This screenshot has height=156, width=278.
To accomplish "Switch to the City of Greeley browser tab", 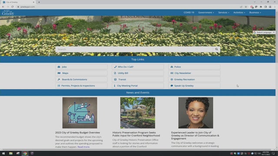I will click(18, 2).
